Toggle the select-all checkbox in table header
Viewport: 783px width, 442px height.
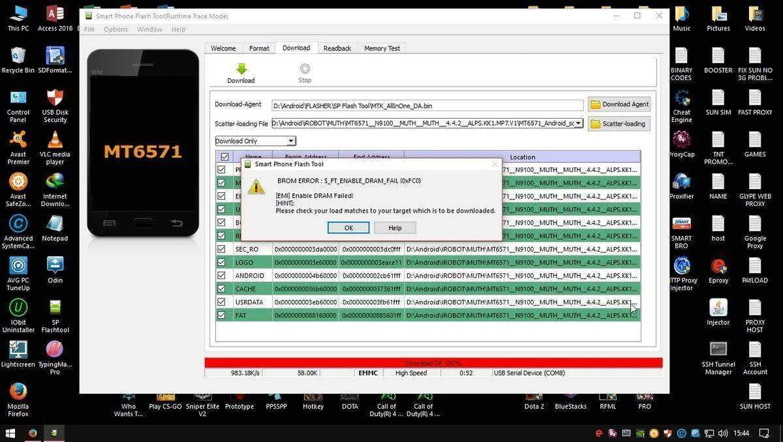click(224, 157)
